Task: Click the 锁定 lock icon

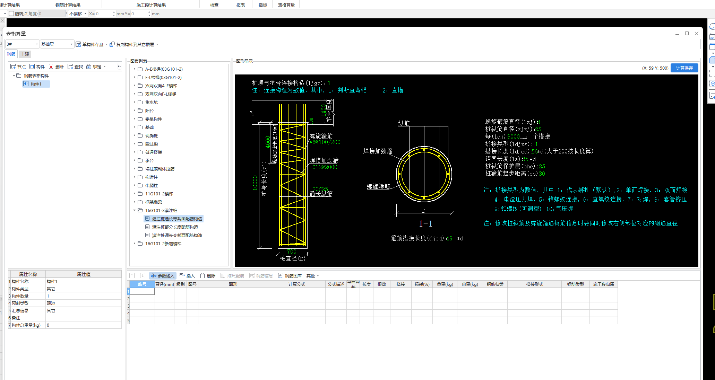Action: [x=89, y=67]
